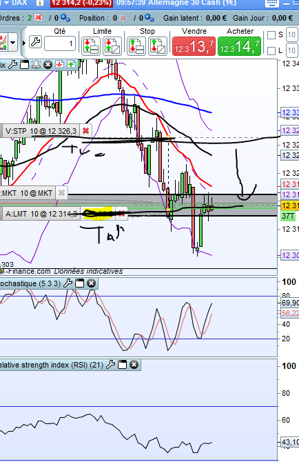The height and width of the screenshot is (462, 299).
Task: Select A:LMT 10 @ 12 314,3 order label
Action: click(x=41, y=214)
